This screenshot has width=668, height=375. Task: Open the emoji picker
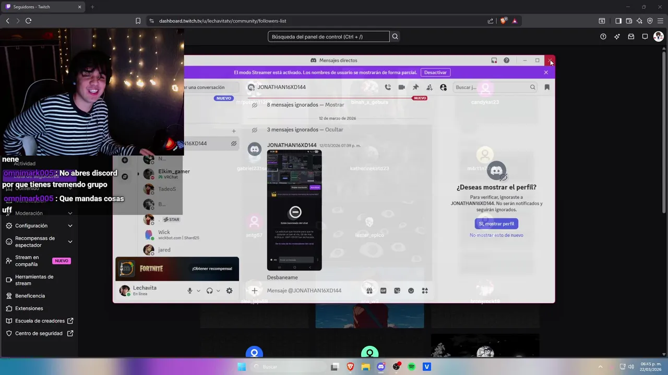(x=411, y=291)
